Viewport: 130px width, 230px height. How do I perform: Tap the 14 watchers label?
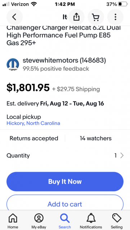(96, 138)
